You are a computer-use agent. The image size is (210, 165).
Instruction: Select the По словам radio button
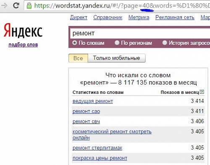pos(74,43)
